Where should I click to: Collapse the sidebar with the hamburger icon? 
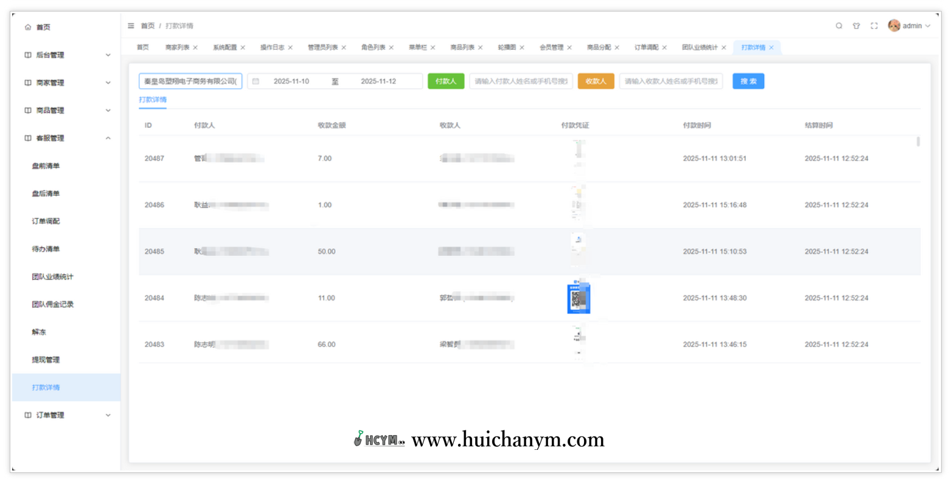pos(131,26)
